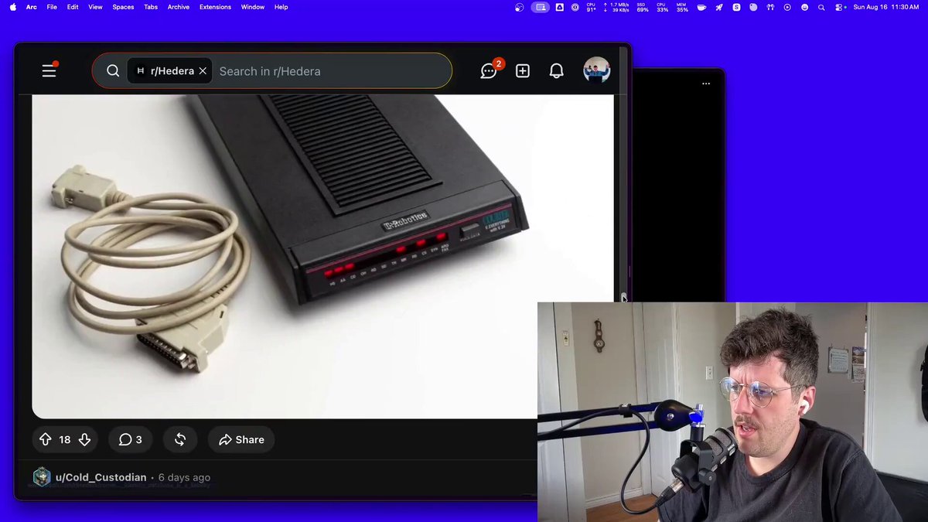Open u/Cold_Custodian's profile

(101, 477)
